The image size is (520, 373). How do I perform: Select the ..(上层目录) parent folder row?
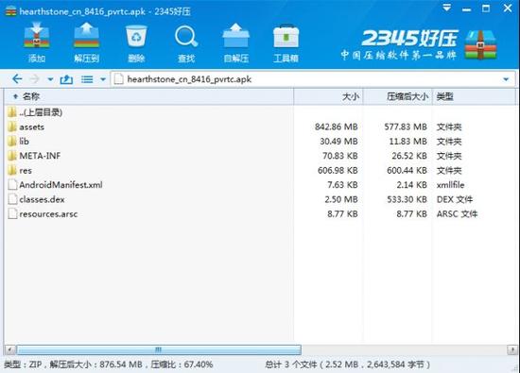coord(34,112)
